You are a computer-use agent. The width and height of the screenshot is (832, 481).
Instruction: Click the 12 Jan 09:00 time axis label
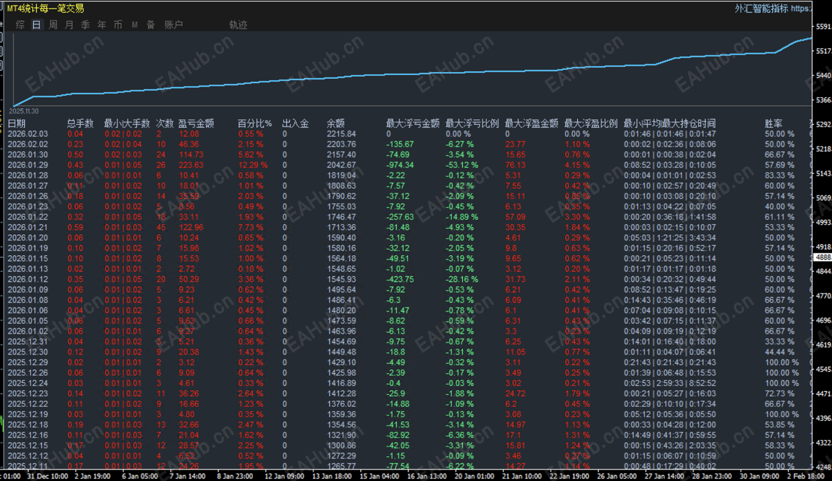284,476
